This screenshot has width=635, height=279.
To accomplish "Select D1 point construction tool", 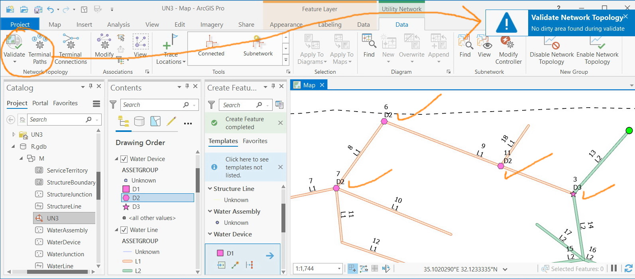I will click(x=221, y=265).
